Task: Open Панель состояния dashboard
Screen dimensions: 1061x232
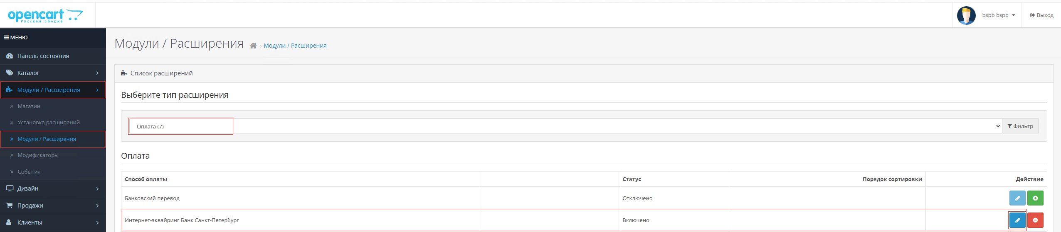Action: coord(53,56)
